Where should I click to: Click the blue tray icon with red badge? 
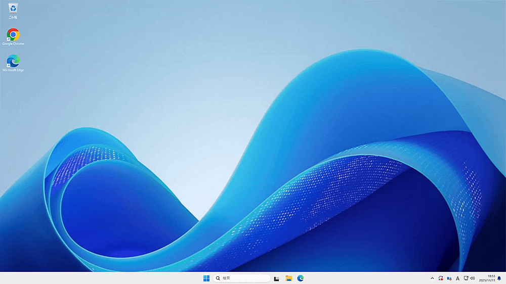pyautogui.click(x=449, y=278)
